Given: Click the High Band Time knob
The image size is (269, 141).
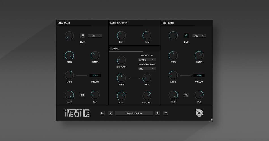Looking at the screenshot, I should (x=173, y=36).
